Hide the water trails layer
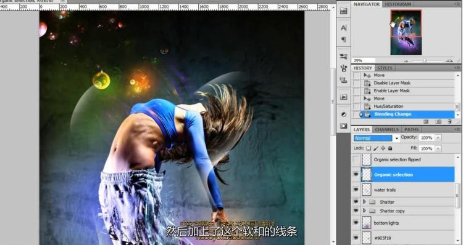The width and height of the screenshot is (463, 245). pos(356,190)
